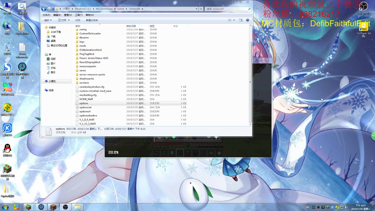This screenshot has width=375, height=211.
Task: Click the Explorer Forward navigation button
Action: click(x=49, y=9)
